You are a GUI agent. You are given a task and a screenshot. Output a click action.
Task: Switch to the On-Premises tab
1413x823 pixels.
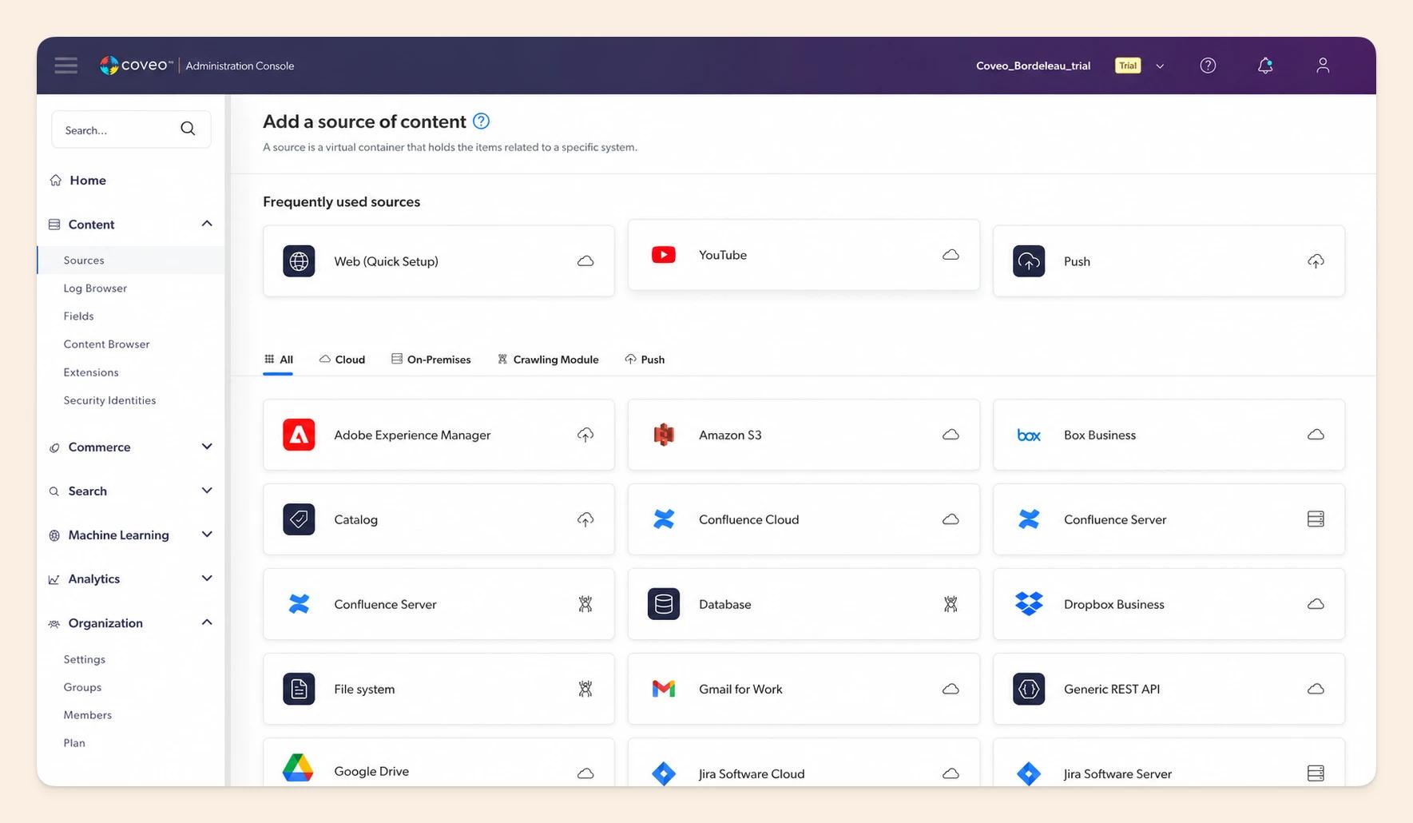pos(431,360)
